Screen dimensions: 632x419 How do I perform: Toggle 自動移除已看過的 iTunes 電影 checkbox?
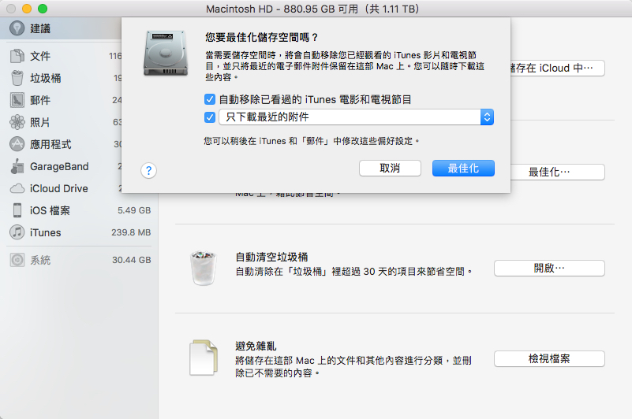coord(210,99)
